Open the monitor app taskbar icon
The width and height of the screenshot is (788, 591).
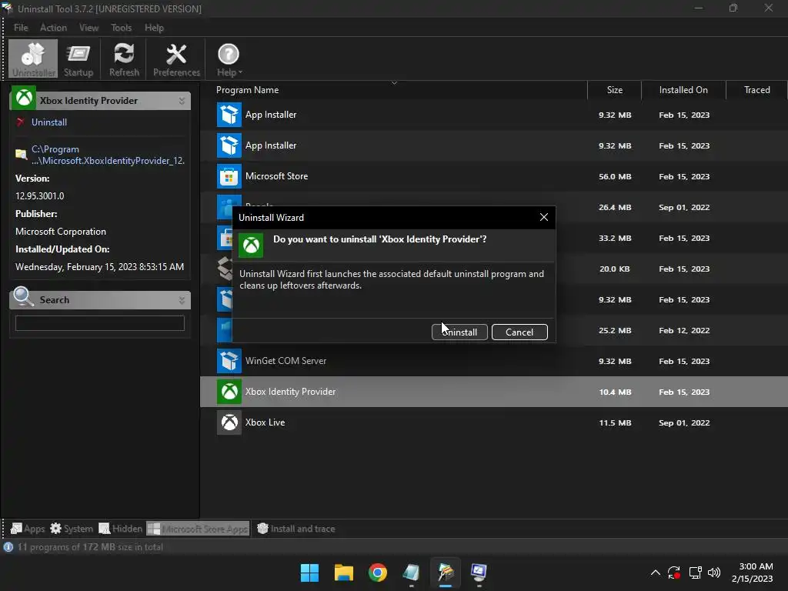479,573
